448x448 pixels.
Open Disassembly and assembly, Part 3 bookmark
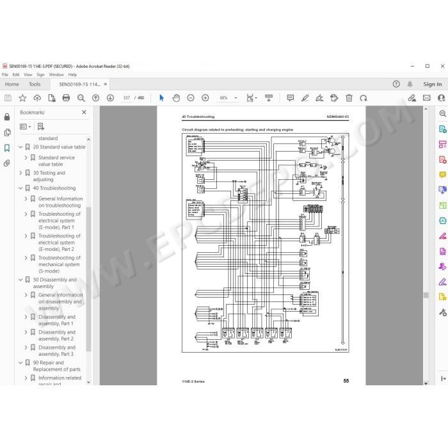point(57,351)
